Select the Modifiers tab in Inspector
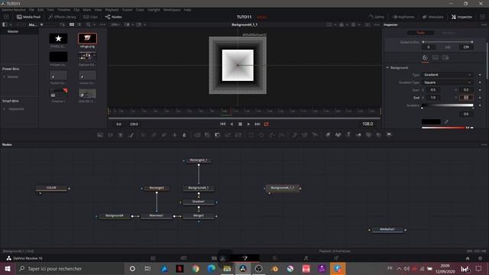489x275 pixels. (x=449, y=32)
